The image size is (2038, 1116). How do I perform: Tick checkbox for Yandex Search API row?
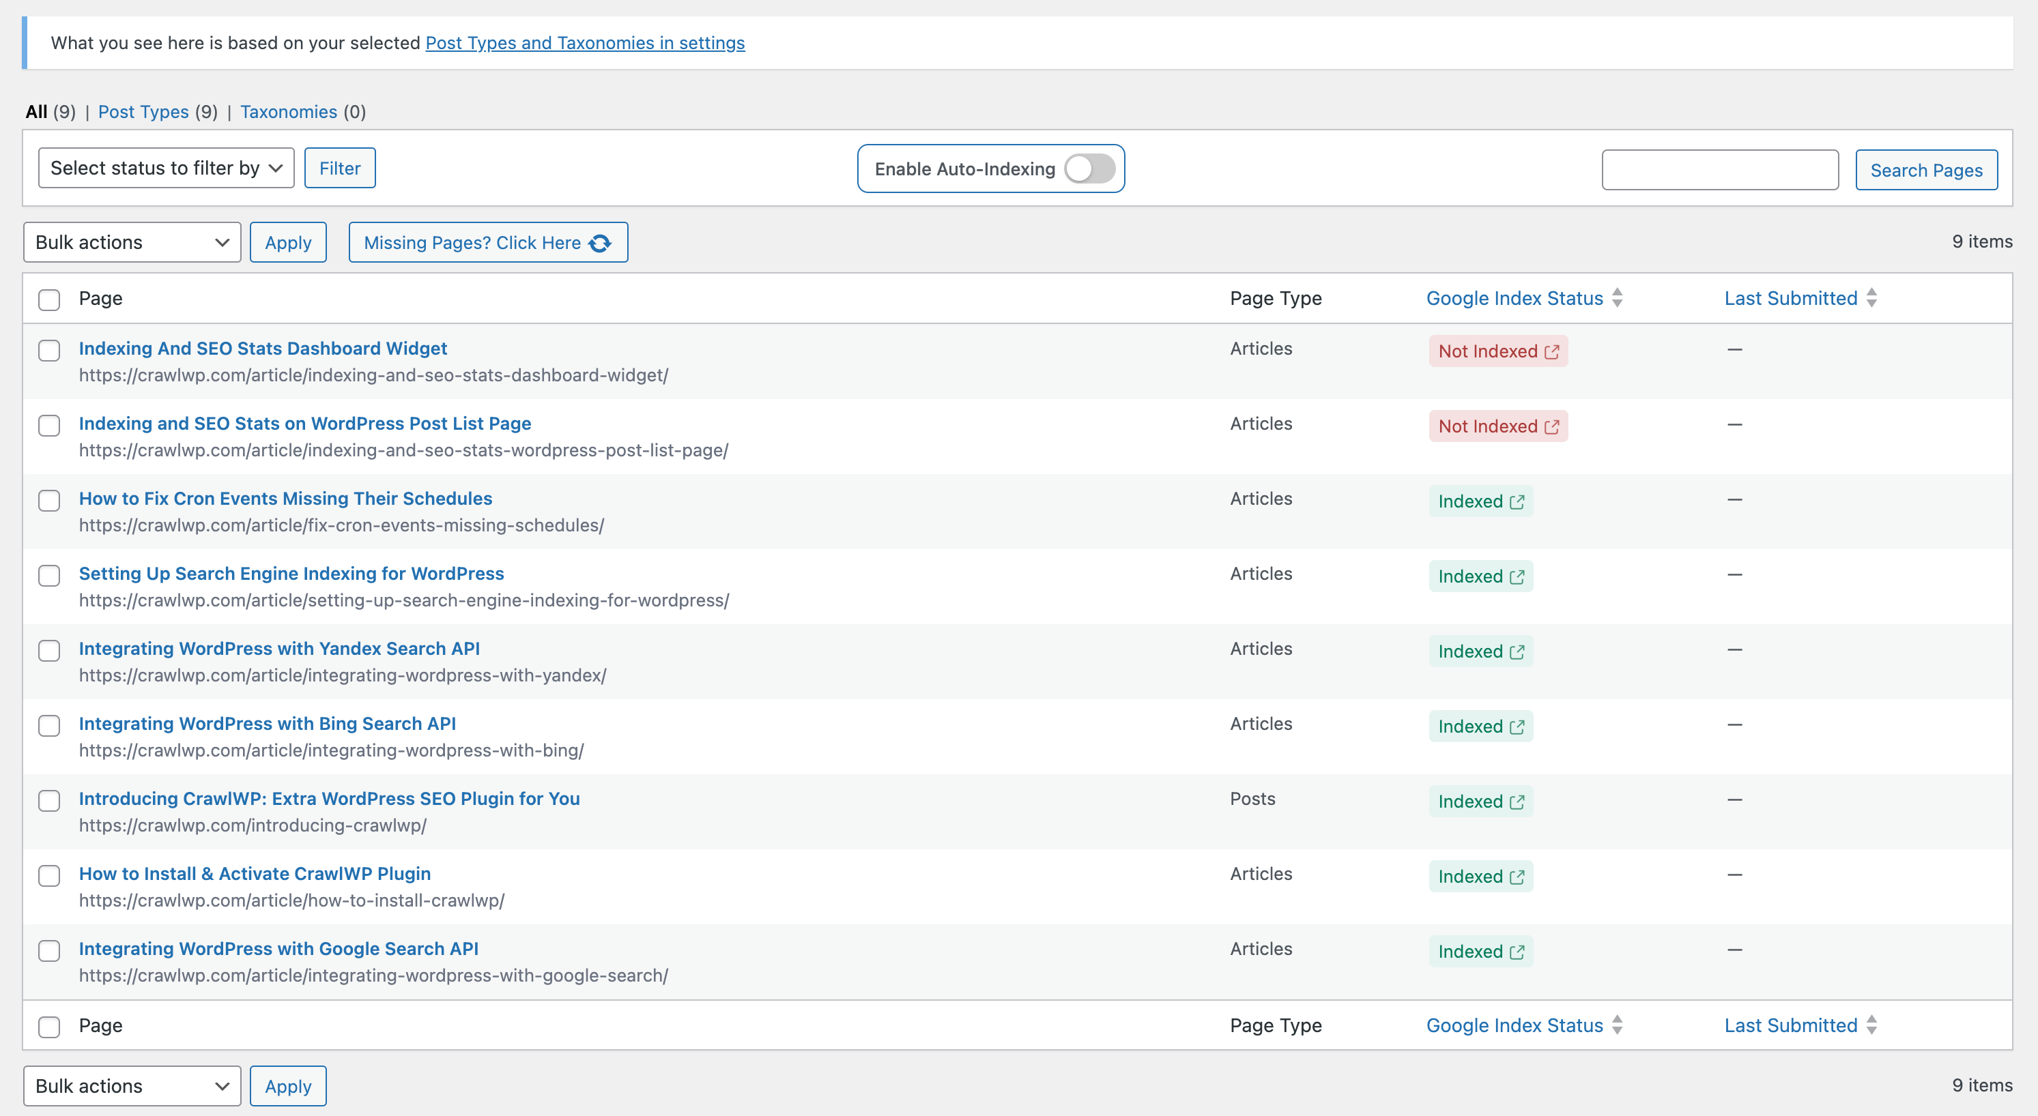coord(49,651)
